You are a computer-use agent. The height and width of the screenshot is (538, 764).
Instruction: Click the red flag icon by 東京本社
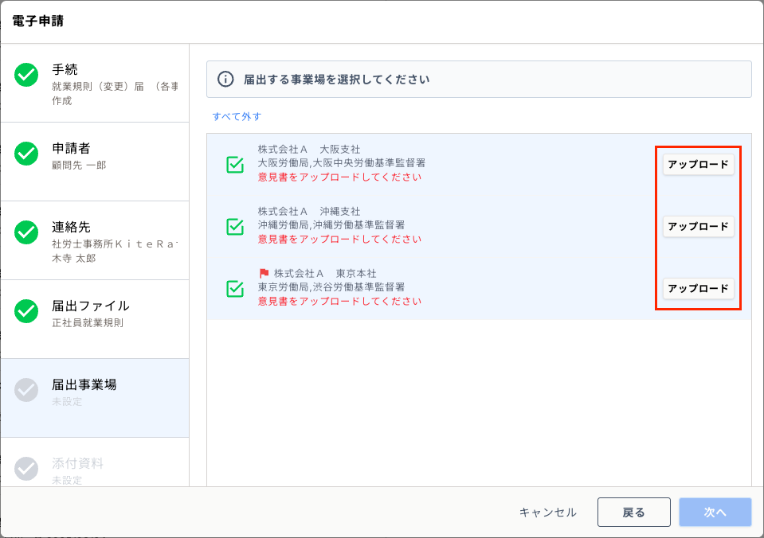point(264,273)
